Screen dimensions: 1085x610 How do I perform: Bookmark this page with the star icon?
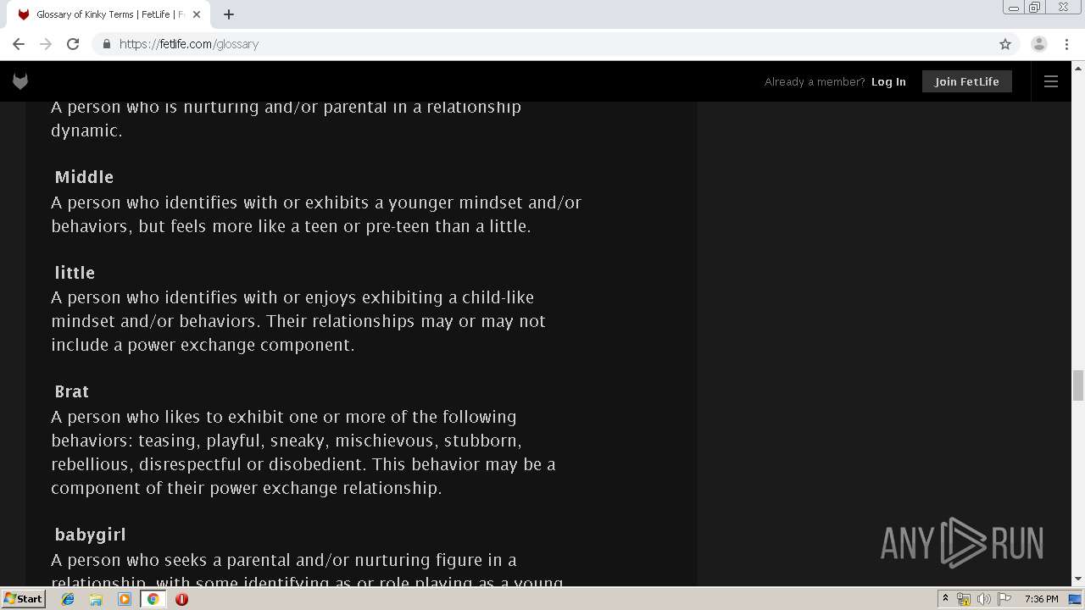(1005, 44)
